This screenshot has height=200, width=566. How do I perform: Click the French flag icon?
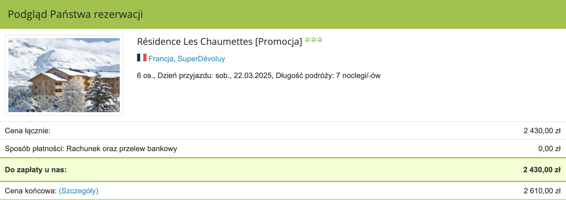pos(142,58)
